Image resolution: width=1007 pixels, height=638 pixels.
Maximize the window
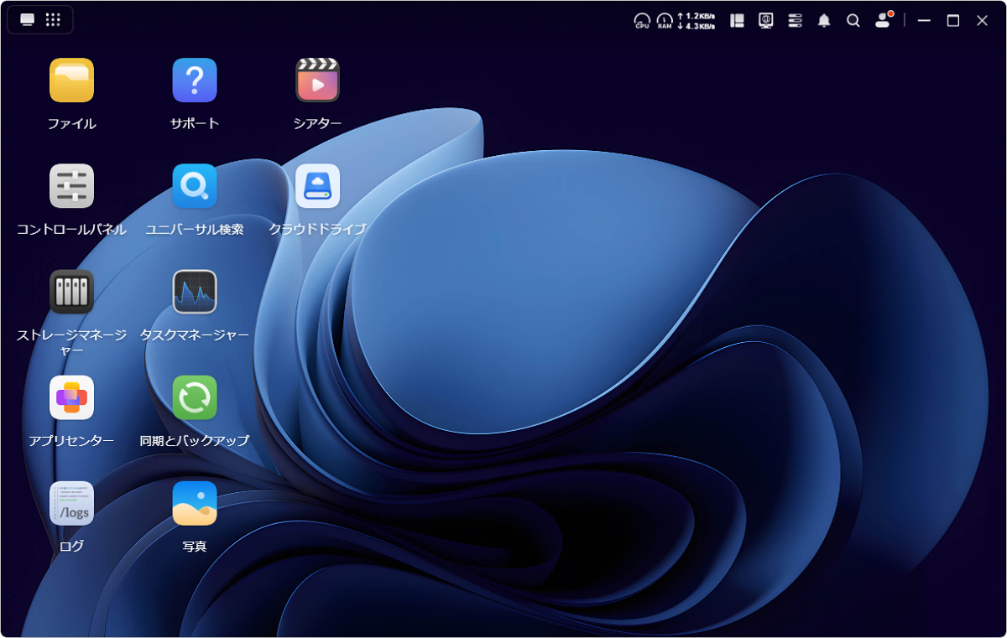(x=953, y=21)
